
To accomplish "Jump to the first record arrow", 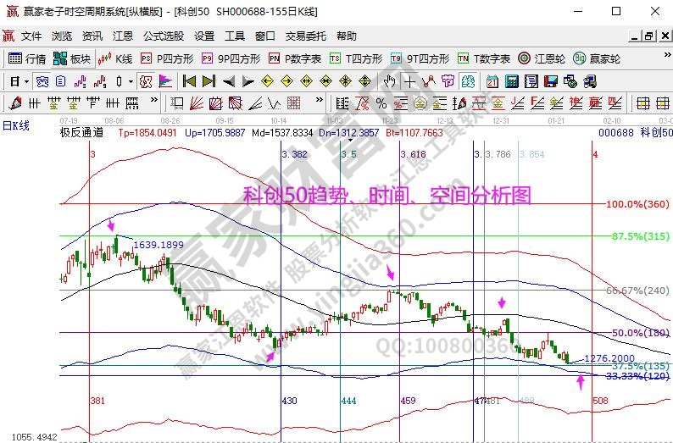I will click(x=189, y=82).
